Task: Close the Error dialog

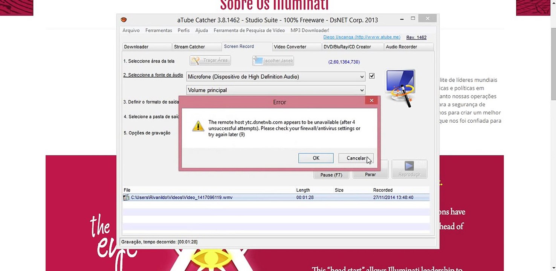Action: 372,100
